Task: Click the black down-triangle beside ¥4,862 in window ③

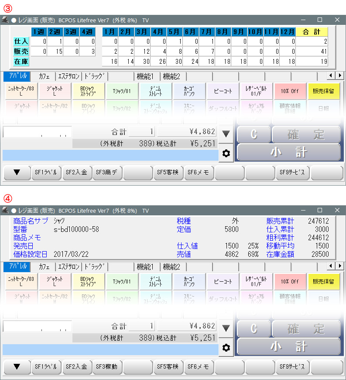Action: click(226, 134)
